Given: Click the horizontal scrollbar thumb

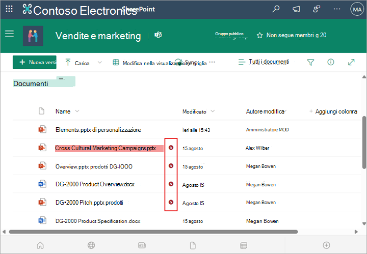Looking at the screenshot, I should 153,232.
